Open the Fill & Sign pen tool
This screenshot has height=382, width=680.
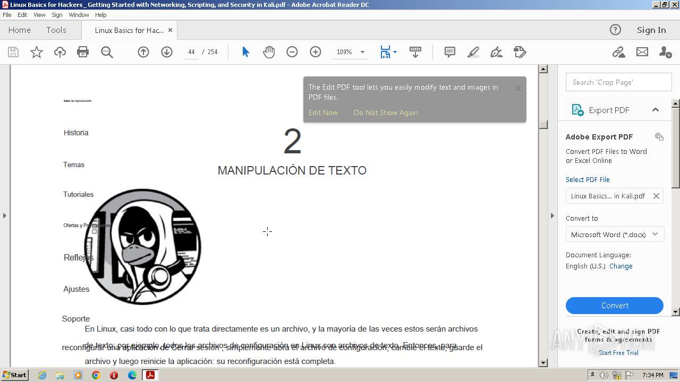pyautogui.click(x=497, y=52)
